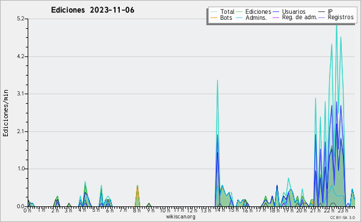Click the y-axis label 'Ediciones/min'
This screenshot has width=361, height=222.
pyautogui.click(x=5, y=113)
